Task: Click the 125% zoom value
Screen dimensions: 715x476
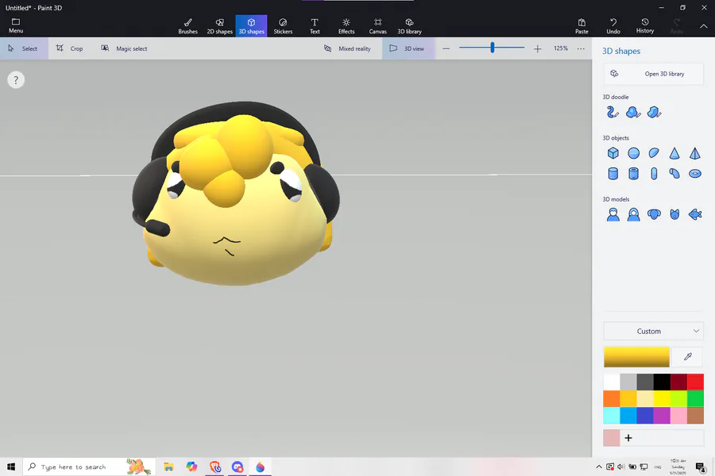Action: coord(560,48)
